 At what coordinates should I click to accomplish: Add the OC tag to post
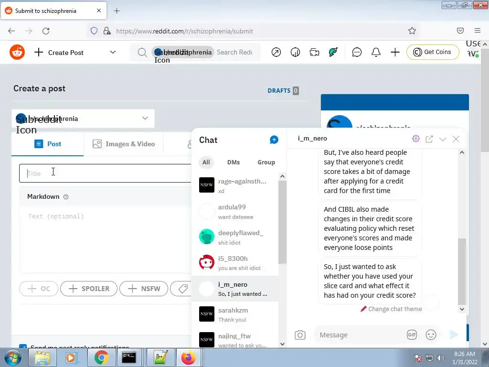point(39,289)
